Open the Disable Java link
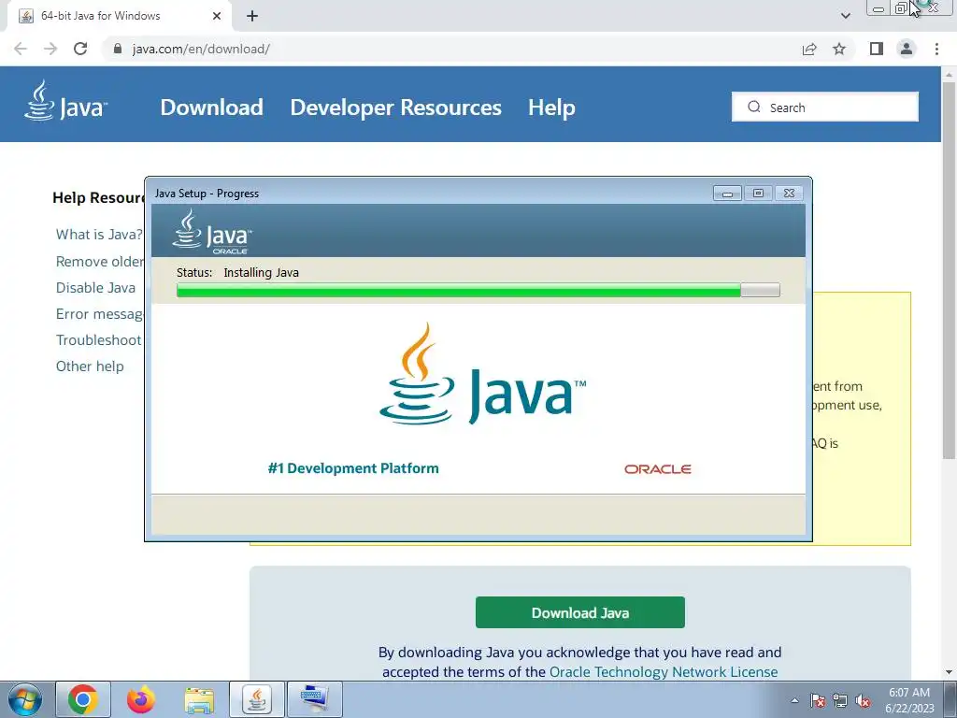This screenshot has height=718, width=957. (x=96, y=288)
